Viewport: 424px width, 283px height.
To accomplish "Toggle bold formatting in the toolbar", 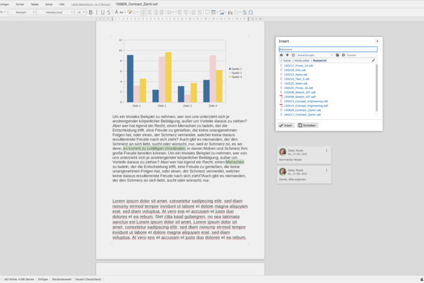I will [92, 12].
